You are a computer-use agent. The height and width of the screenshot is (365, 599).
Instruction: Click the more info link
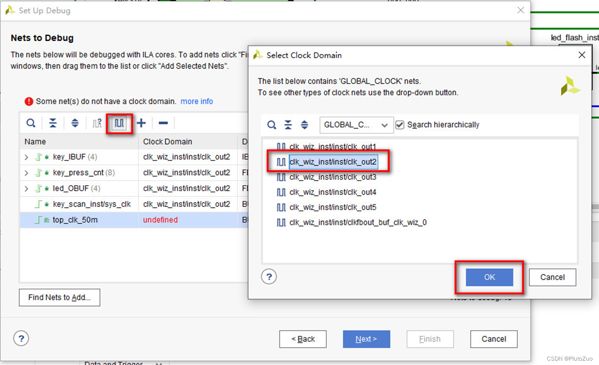coord(196,101)
